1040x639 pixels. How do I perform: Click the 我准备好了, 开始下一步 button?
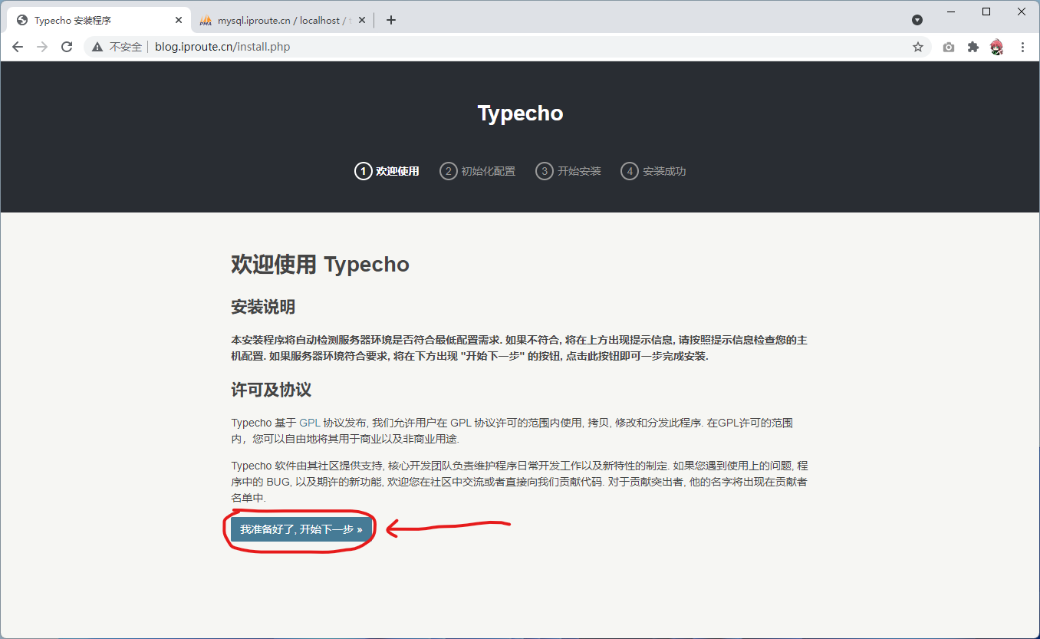[301, 529]
